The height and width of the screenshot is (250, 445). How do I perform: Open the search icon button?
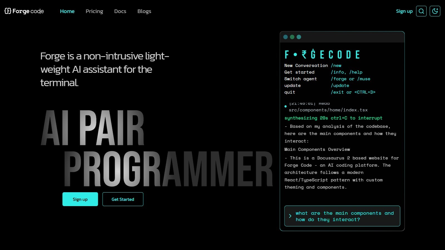coord(421,11)
